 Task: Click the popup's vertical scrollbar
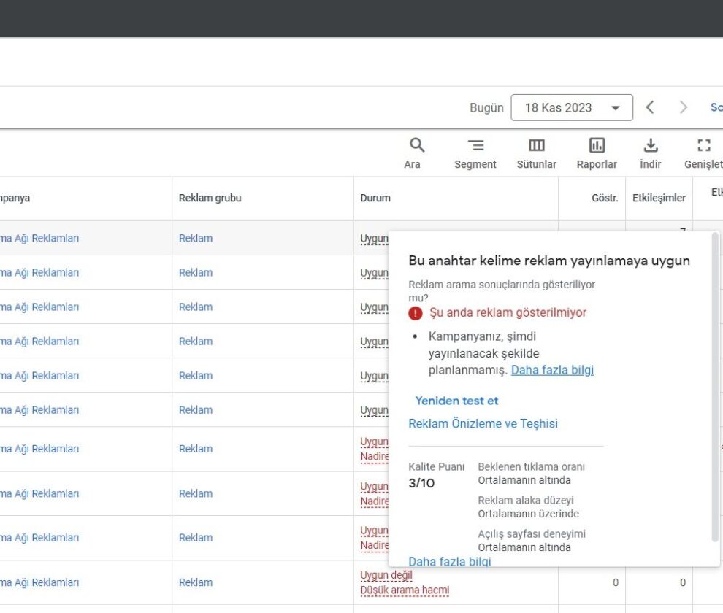[715, 388]
